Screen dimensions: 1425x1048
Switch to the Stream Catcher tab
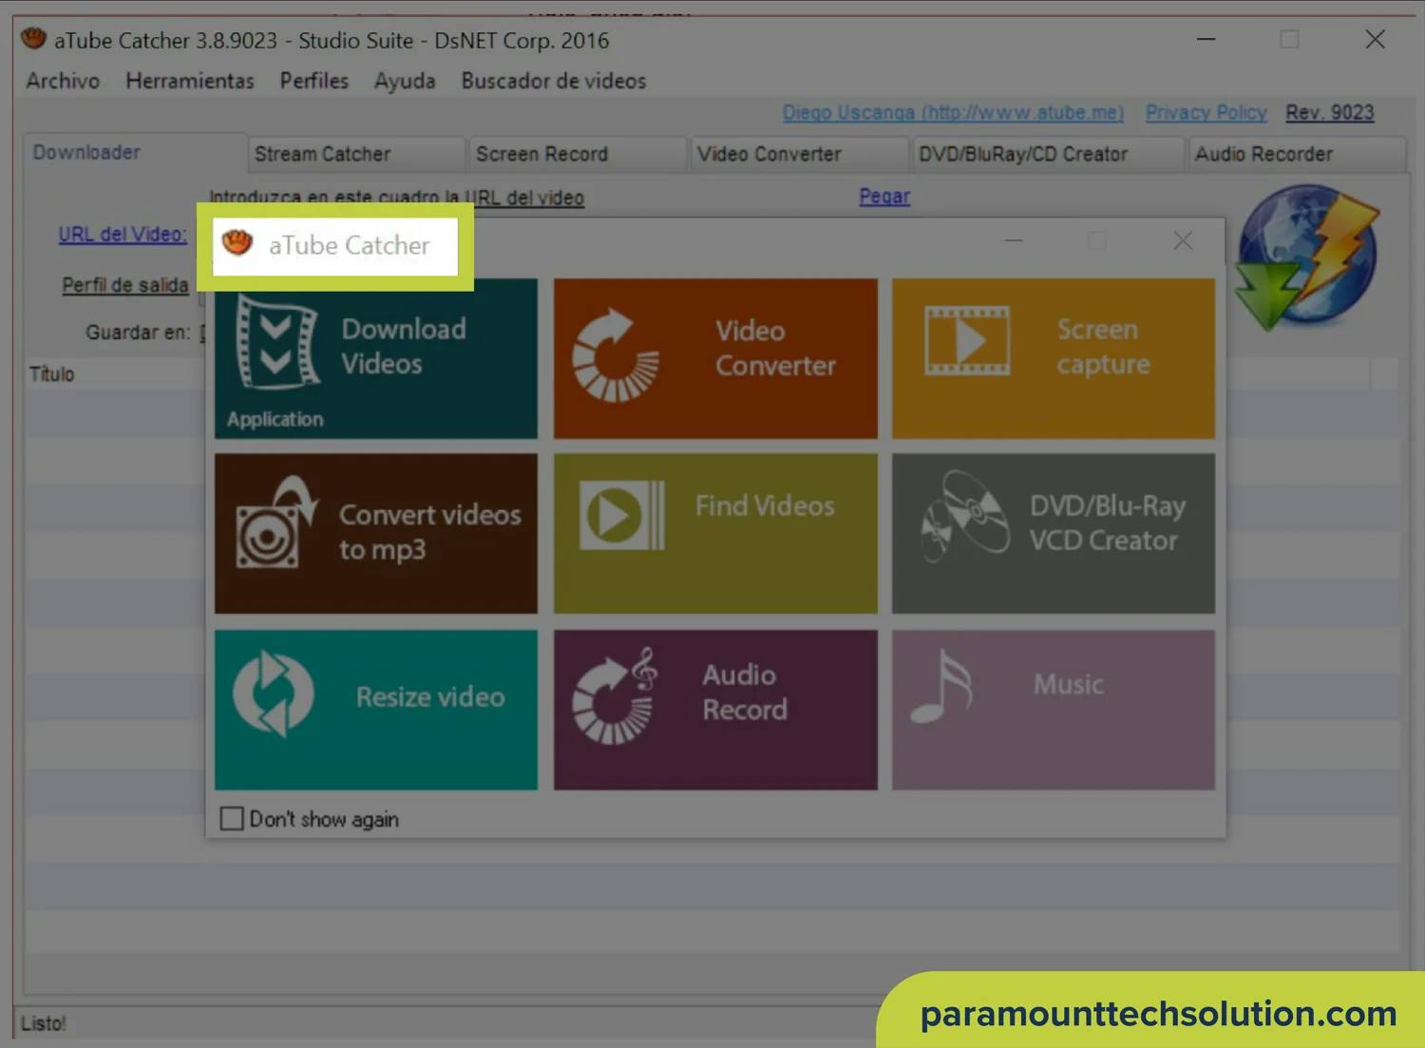pos(355,154)
